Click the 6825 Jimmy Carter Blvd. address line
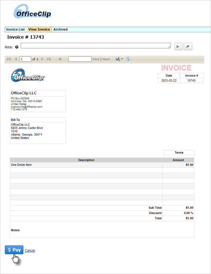 click(27, 128)
